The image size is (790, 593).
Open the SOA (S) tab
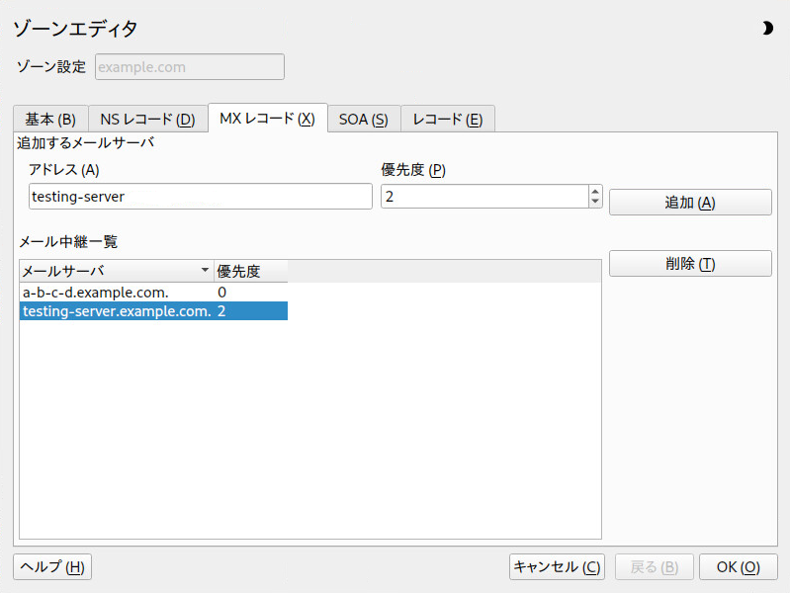tap(364, 120)
